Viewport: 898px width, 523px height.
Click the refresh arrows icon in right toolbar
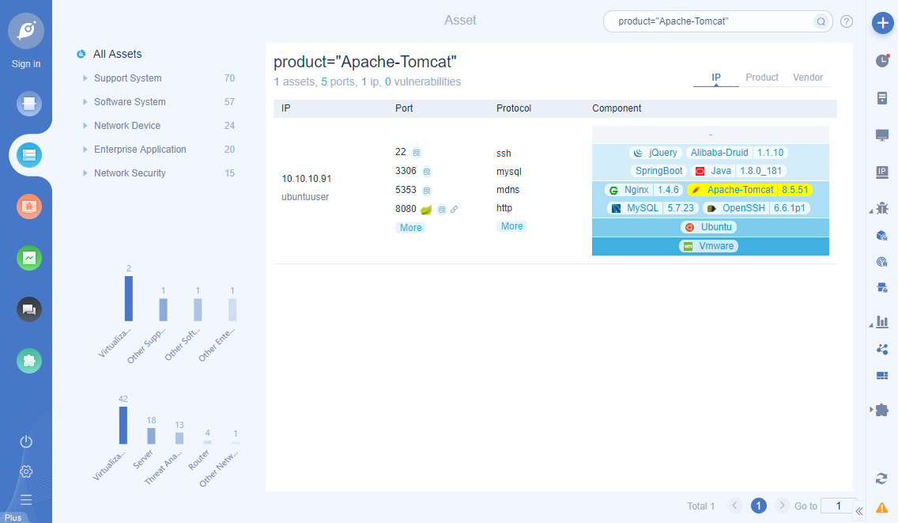tap(881, 478)
